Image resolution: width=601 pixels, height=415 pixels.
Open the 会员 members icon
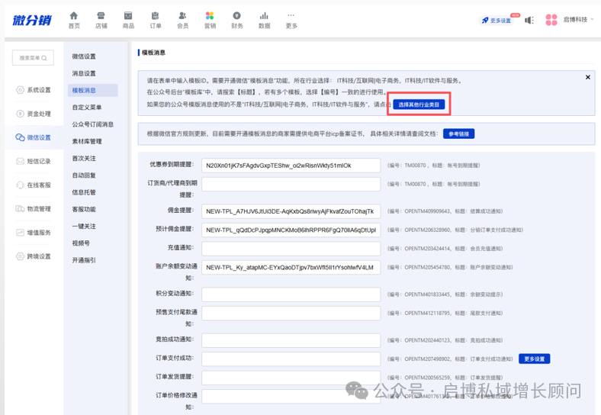pos(182,16)
